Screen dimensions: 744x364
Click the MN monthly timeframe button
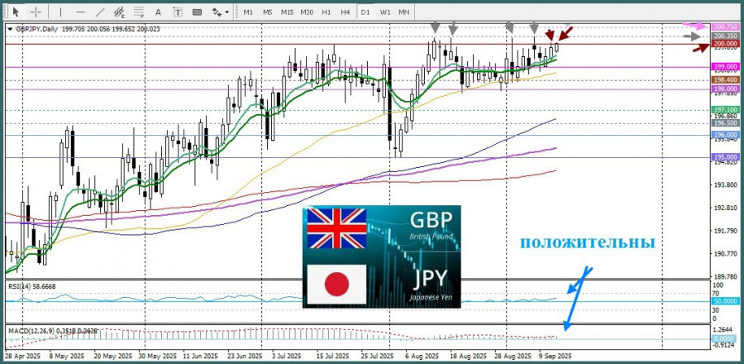click(403, 12)
